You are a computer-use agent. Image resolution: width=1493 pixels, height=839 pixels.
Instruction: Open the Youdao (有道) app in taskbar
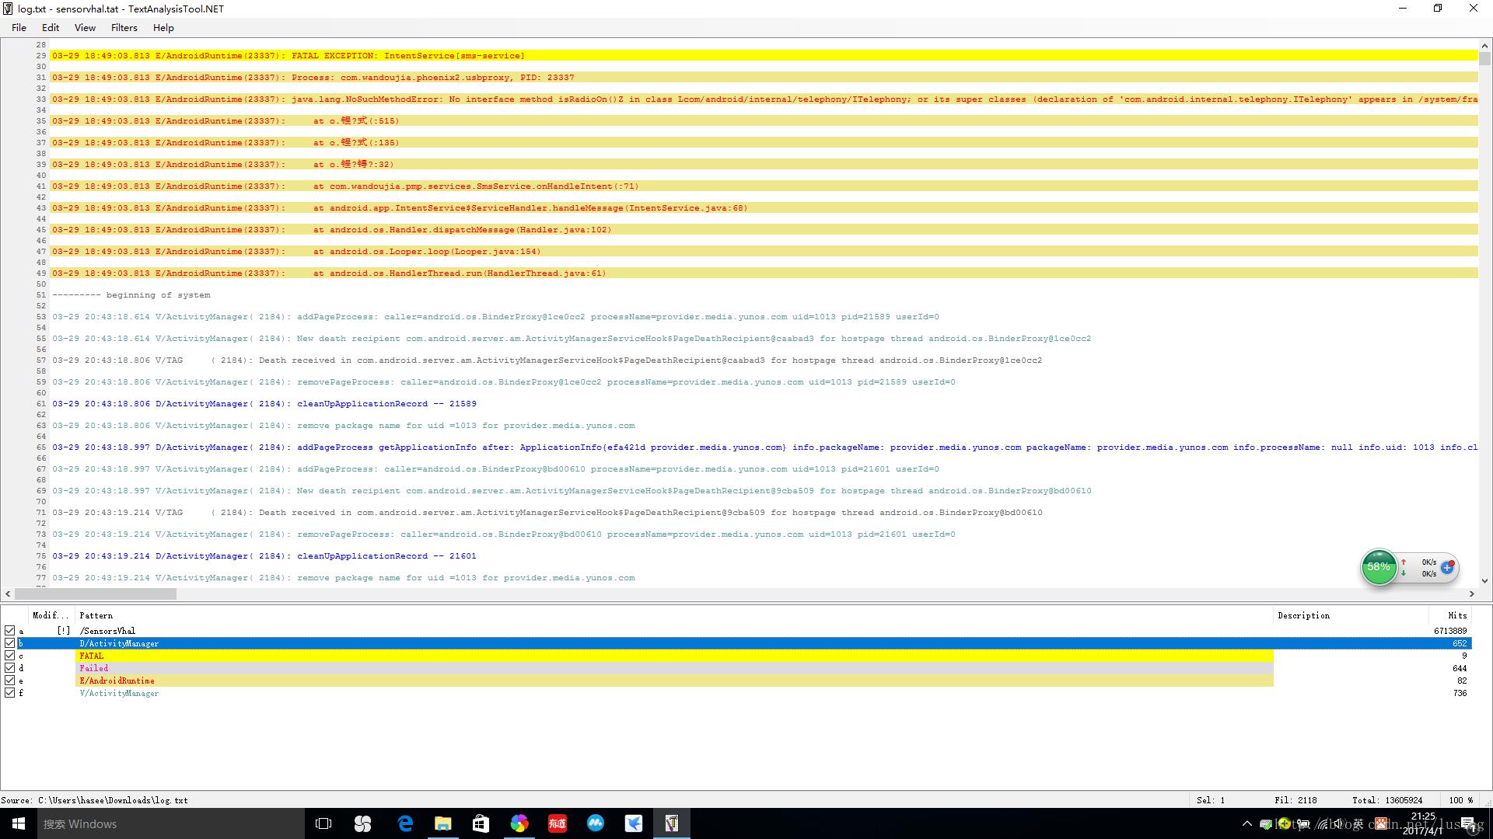click(558, 823)
